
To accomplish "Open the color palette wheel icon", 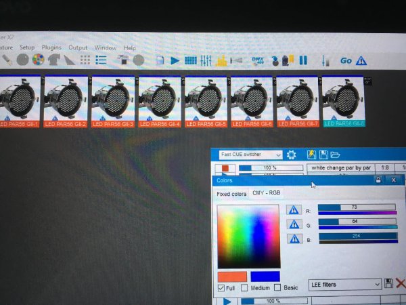I will click(x=39, y=60).
